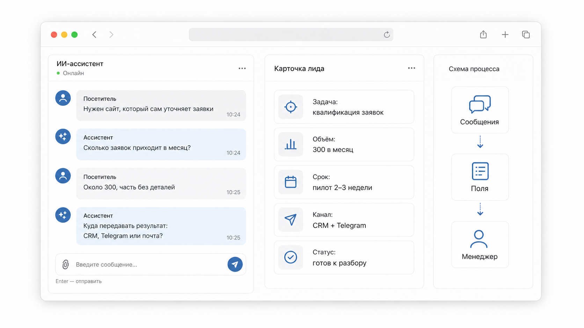This screenshot has width=584, height=328.
Task: Minimize the window with yellow button
Action: click(64, 35)
